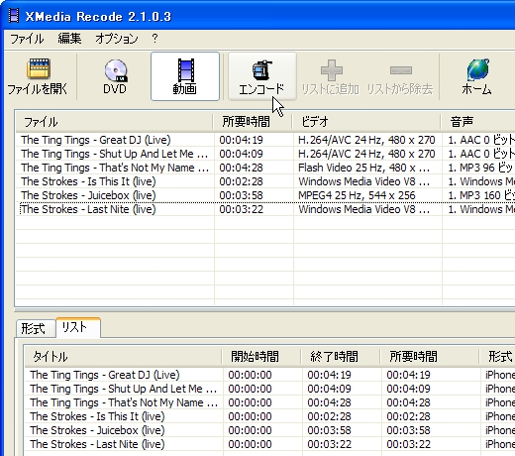The image size is (515, 456).
Task: Click the XMedia Recode title bar icon
Action: coord(13,16)
